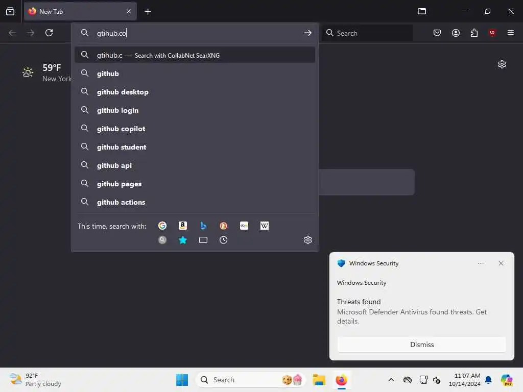Viewport: 523px width, 392px height.
Task: Search this time with Bing
Action: (203, 226)
